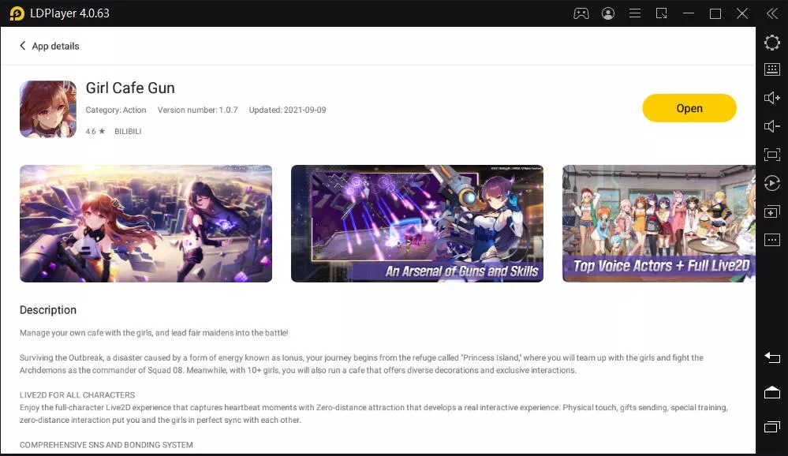
Task: Open gamepad settings in title bar
Action: pyautogui.click(x=581, y=13)
